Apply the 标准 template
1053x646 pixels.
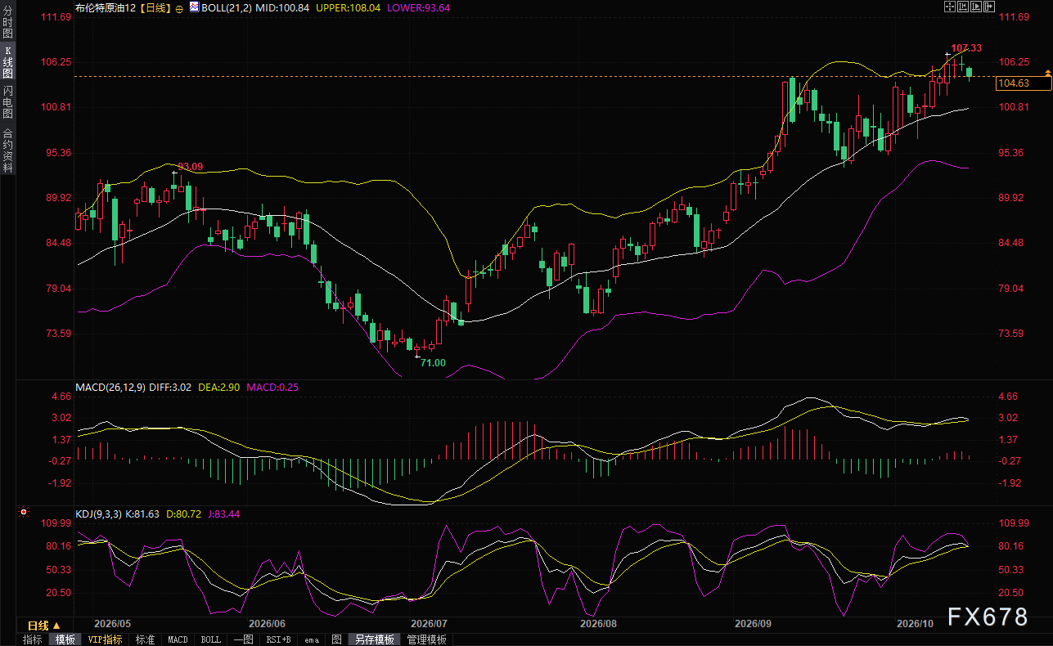145,639
